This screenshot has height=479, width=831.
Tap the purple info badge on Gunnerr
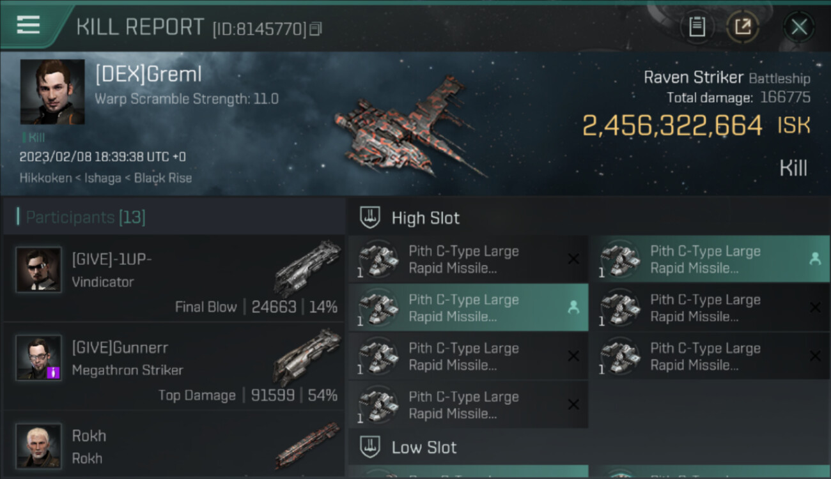53,371
